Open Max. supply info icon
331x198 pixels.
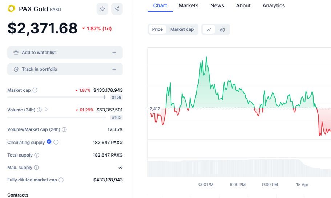pyautogui.click(x=36, y=168)
